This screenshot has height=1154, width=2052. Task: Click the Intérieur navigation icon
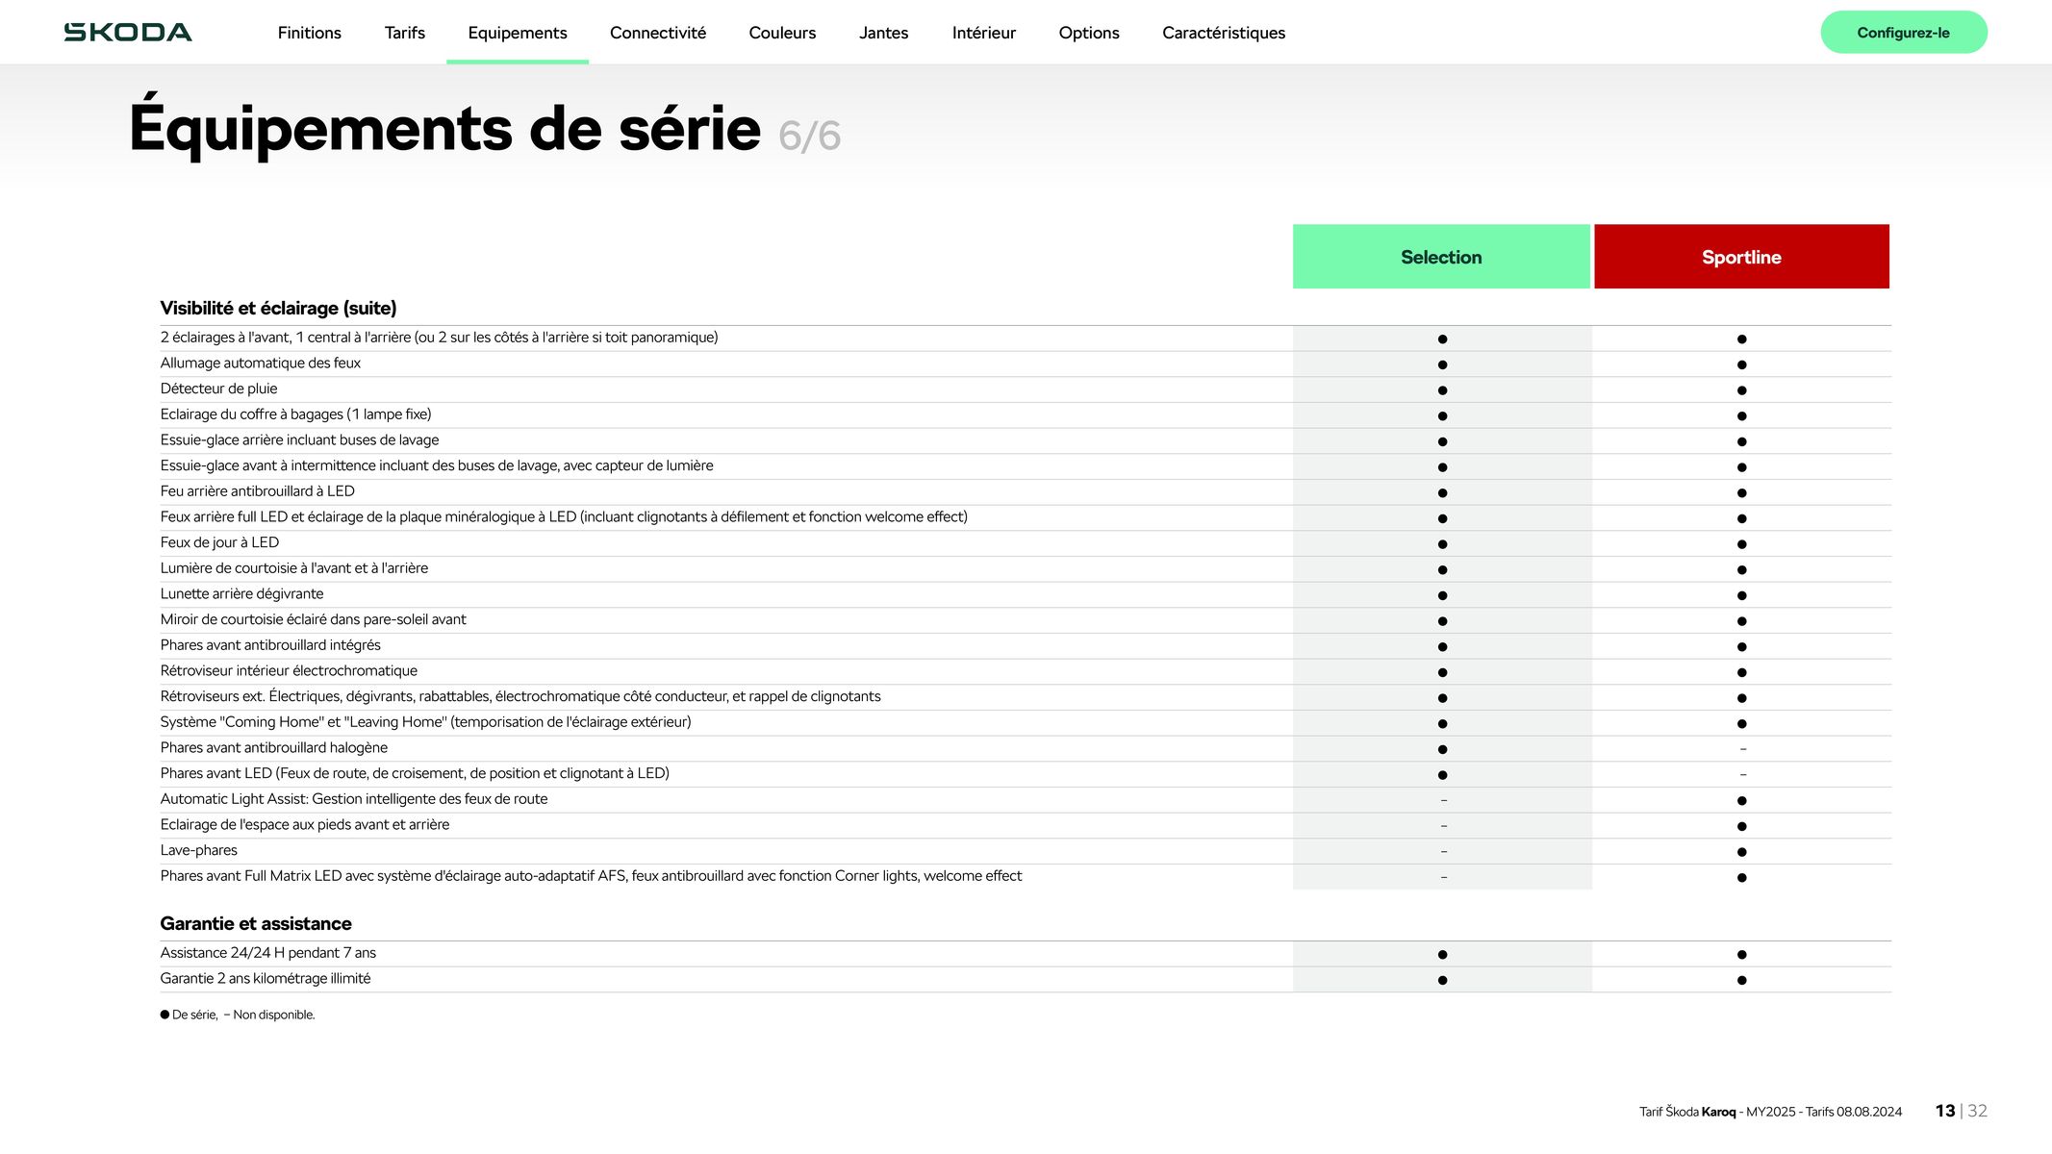(x=982, y=31)
